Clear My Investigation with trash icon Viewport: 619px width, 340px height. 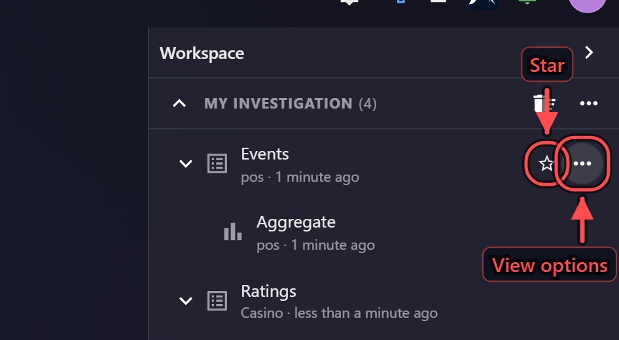coord(544,103)
